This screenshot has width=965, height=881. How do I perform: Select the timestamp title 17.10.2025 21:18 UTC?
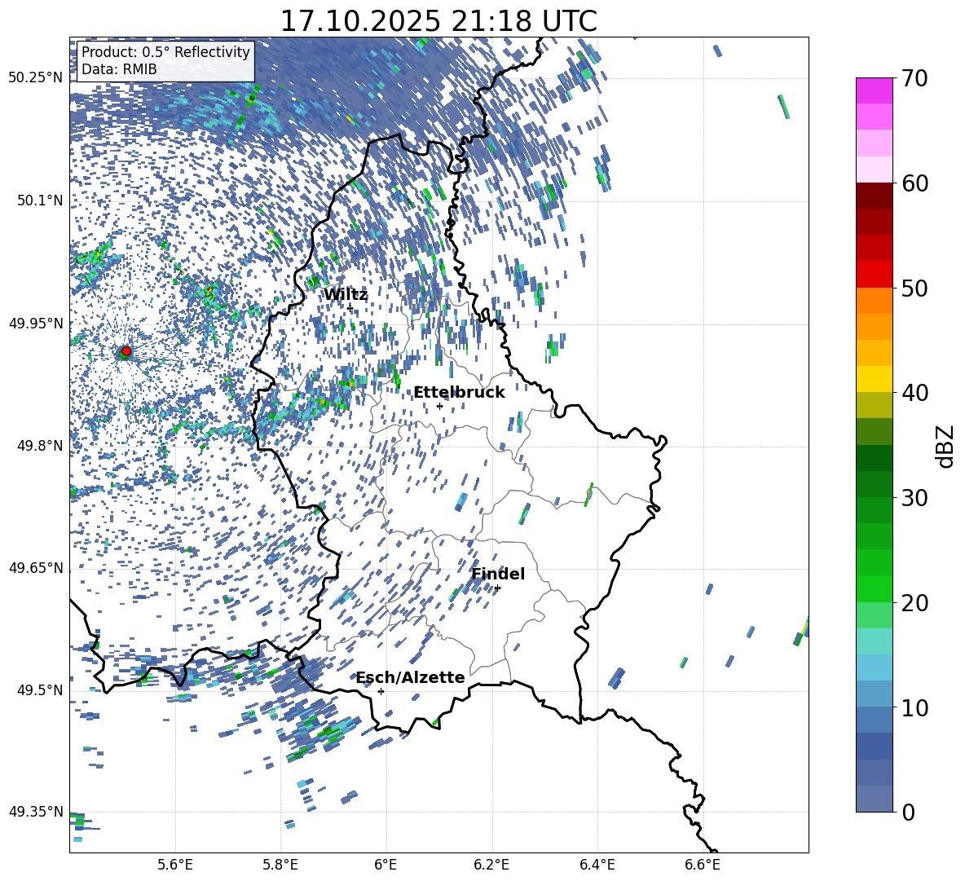[x=438, y=21]
